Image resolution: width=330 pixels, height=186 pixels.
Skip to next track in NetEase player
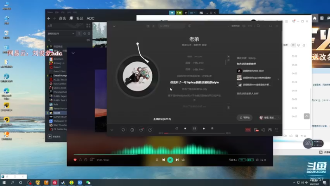[204, 129]
